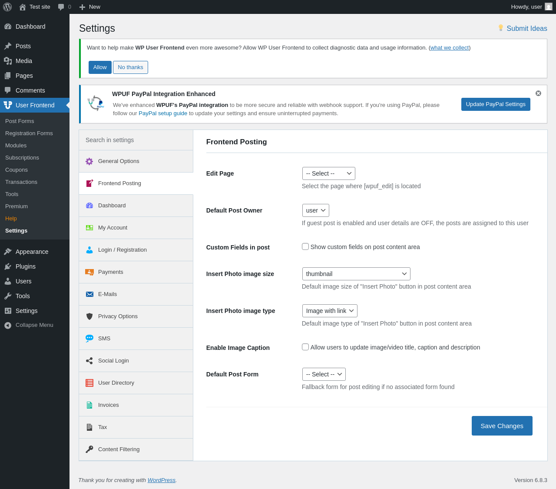
Task: Open the Default Post Form dropdown
Action: [x=324, y=374]
